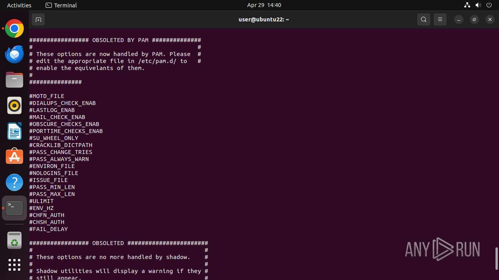
Task: Open Ubuntu Software store icon
Action: point(14,157)
